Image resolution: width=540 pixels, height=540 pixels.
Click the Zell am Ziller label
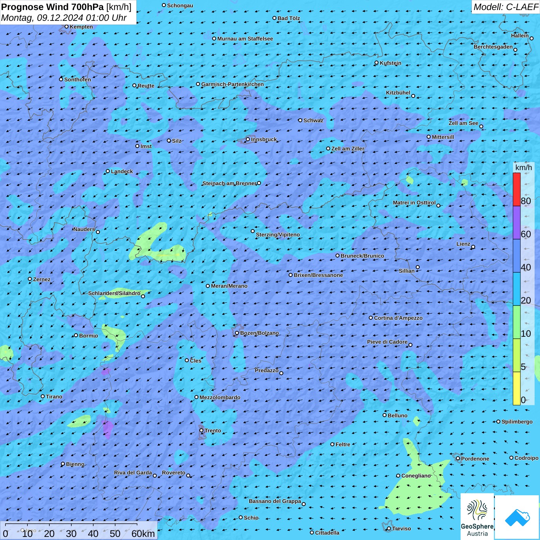click(348, 148)
